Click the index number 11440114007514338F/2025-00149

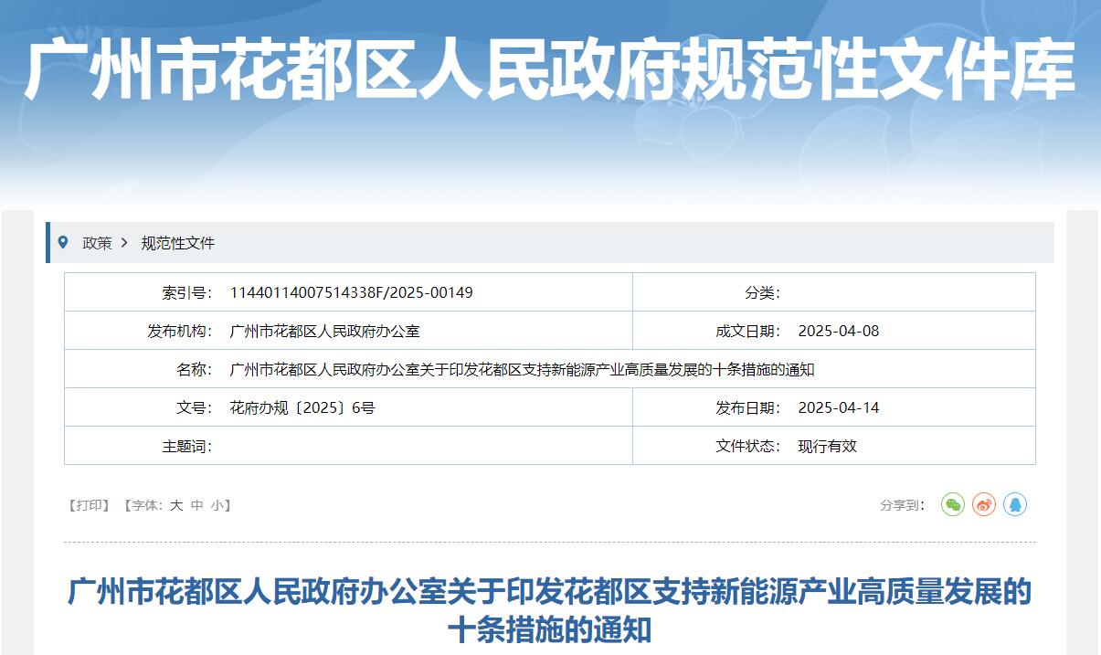pyautogui.click(x=351, y=292)
